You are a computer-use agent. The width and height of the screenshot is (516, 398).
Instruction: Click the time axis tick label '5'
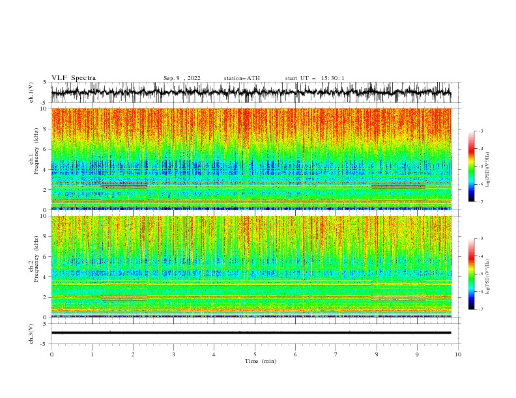[x=255, y=354]
